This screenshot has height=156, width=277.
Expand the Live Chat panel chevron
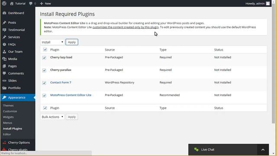pyautogui.click(x=263, y=150)
